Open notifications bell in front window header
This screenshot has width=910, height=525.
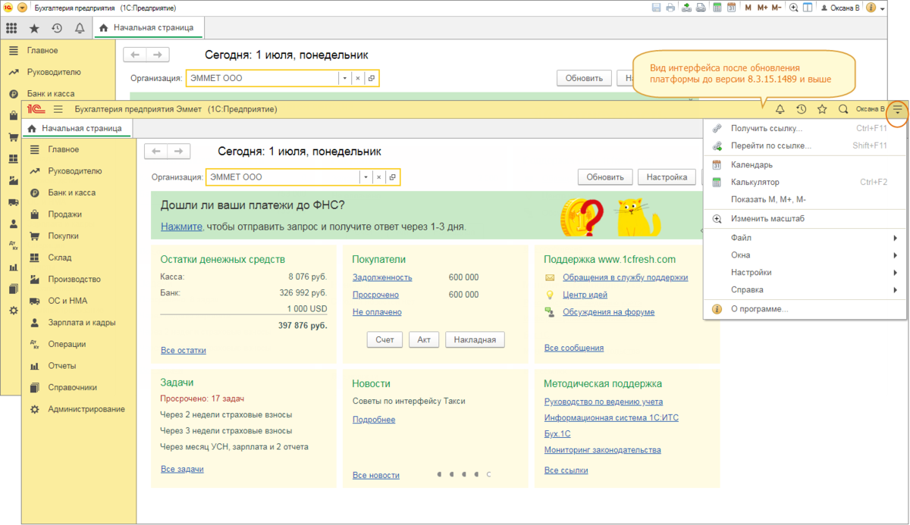pos(780,110)
